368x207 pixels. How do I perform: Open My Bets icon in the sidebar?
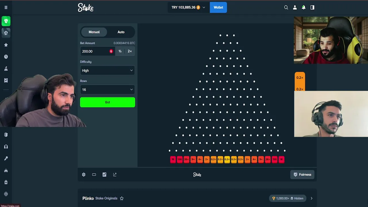coord(6,80)
